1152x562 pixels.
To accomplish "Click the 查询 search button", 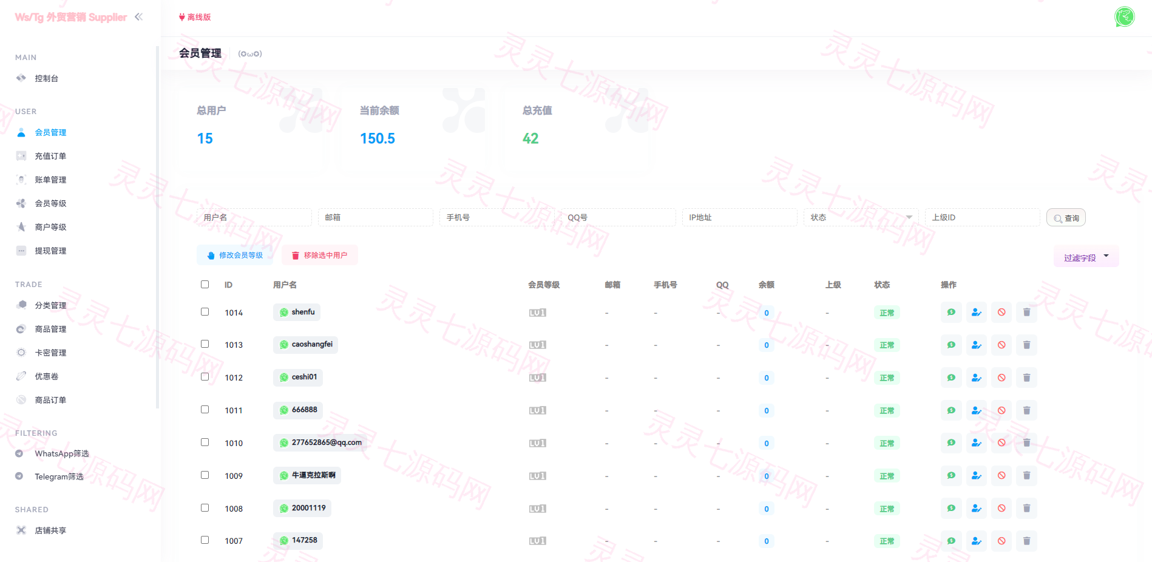I will pos(1066,218).
